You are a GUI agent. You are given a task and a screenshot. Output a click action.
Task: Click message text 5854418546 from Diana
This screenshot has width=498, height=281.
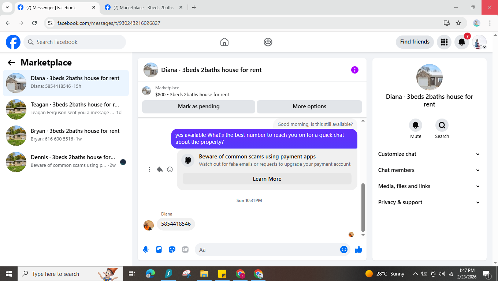tap(176, 224)
